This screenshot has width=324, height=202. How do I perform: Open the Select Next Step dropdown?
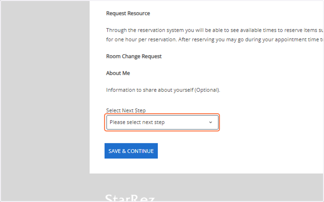[162, 122]
